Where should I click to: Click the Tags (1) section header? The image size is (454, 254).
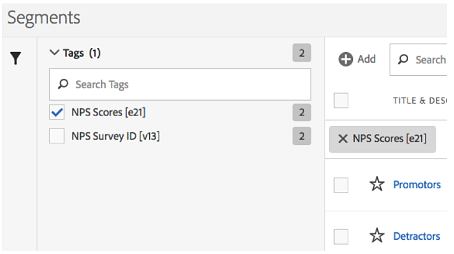pyautogui.click(x=82, y=53)
